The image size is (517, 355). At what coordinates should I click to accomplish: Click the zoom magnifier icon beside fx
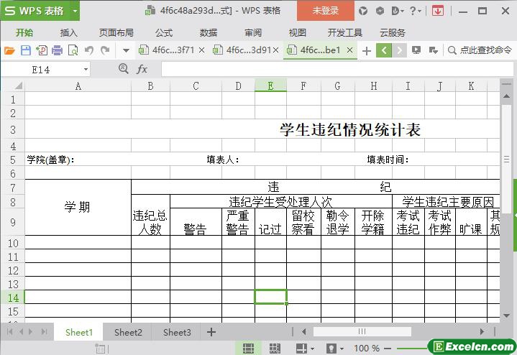(123, 68)
